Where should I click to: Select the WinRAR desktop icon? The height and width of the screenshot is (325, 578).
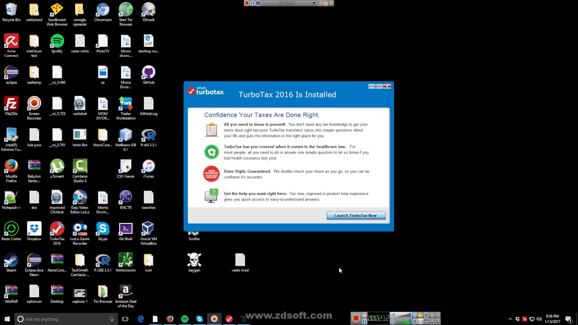11,294
